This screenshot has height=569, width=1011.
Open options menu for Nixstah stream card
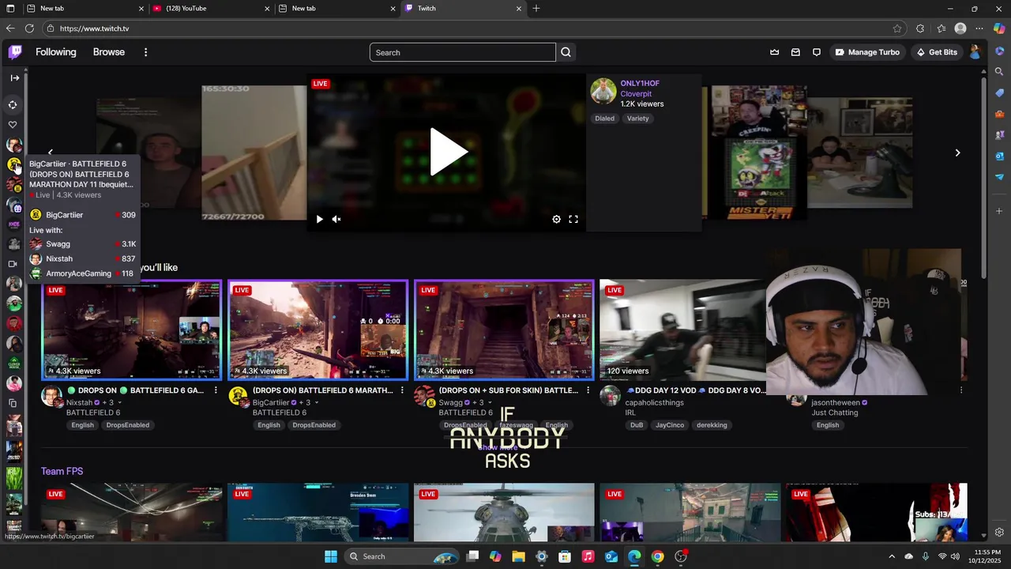[216, 390]
